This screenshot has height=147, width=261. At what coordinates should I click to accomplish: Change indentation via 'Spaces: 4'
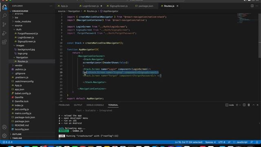pos(210,142)
